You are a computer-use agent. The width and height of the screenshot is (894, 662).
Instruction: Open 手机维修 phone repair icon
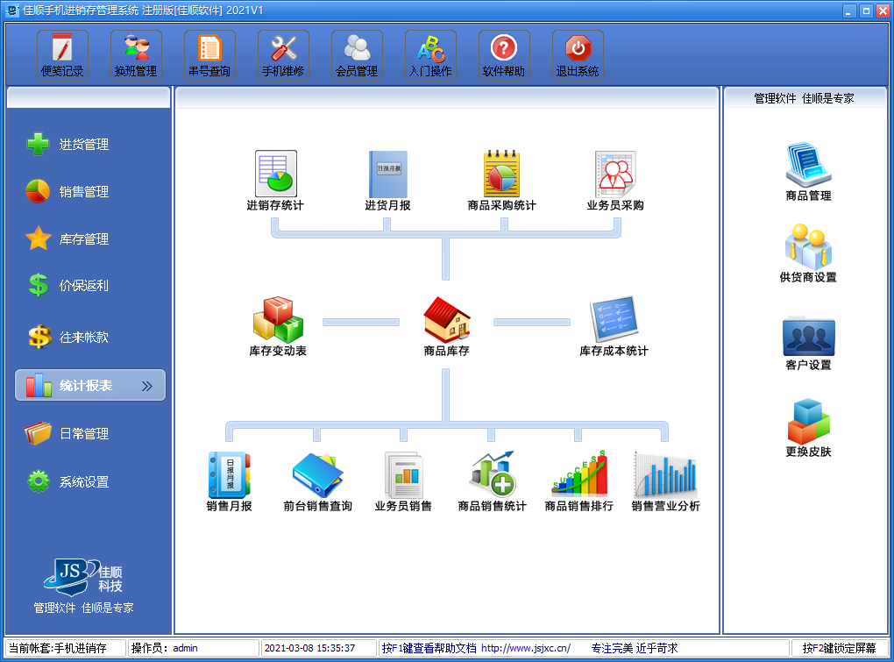coord(283,55)
